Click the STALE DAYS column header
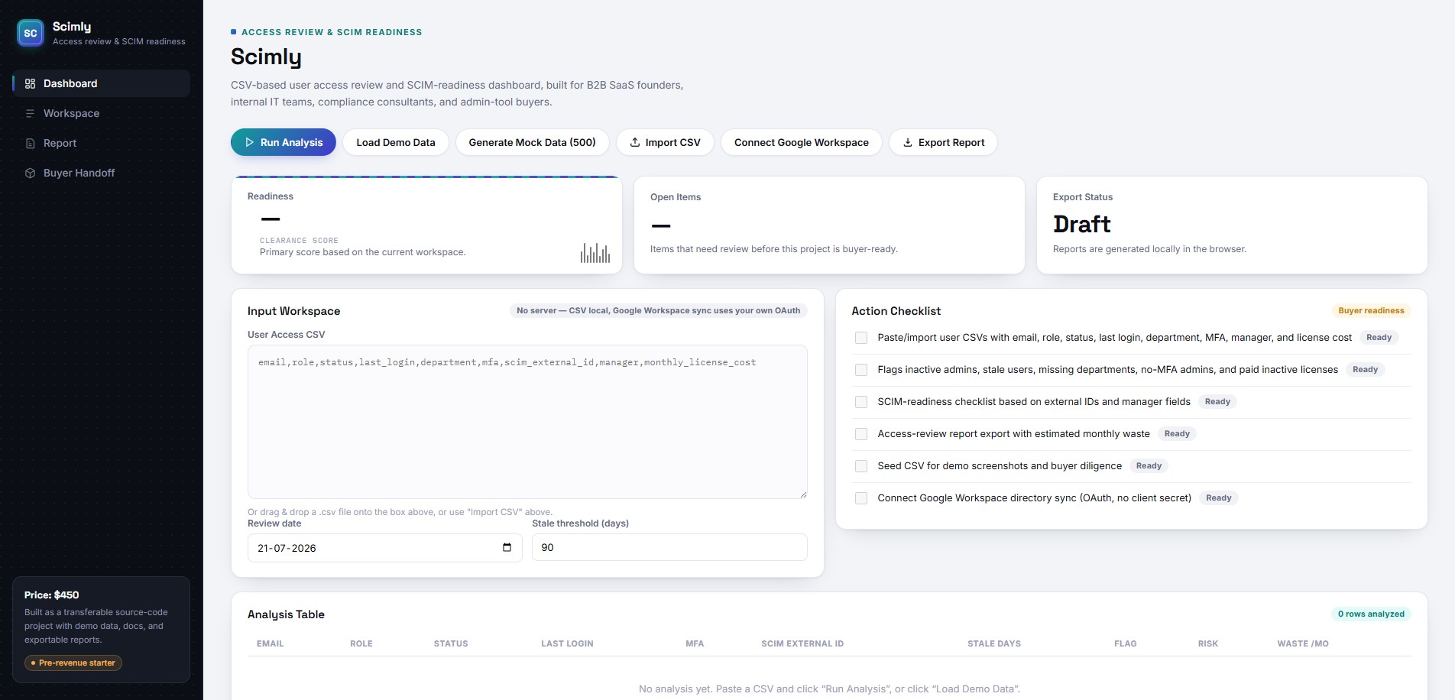The width and height of the screenshot is (1455, 700). tap(994, 643)
